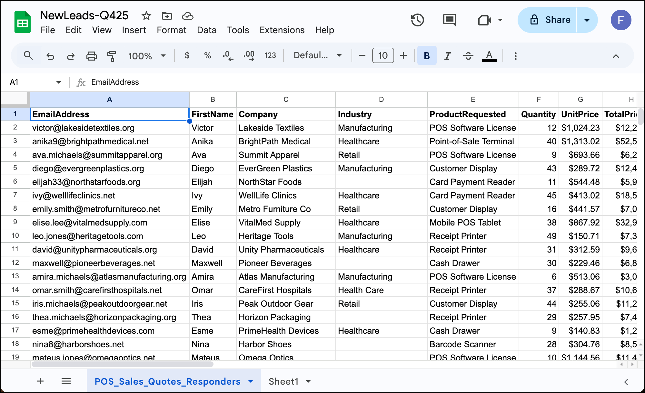Star the NewLeads-Q425 document
This screenshot has height=393, width=645.
pos(146,15)
